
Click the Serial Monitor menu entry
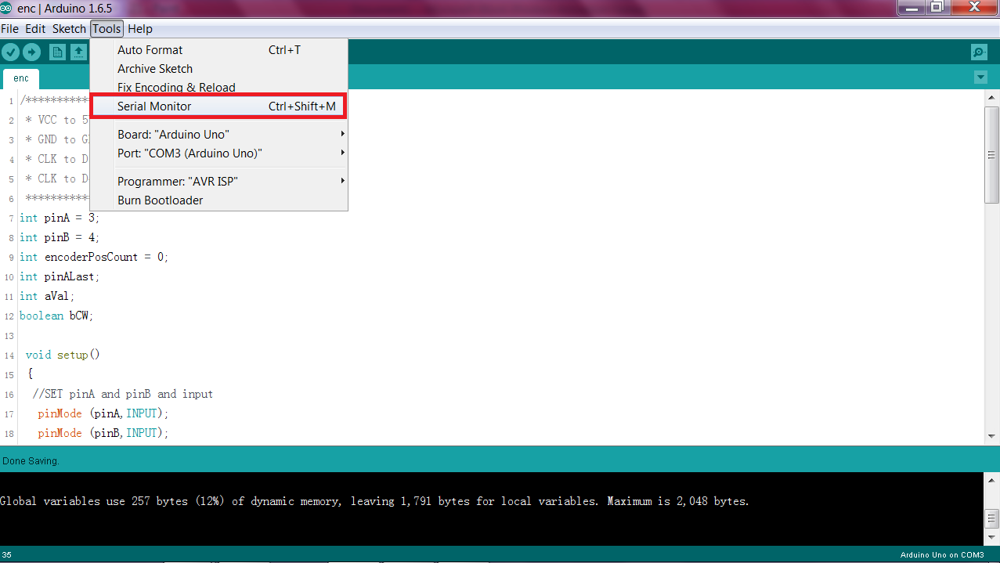[153, 106]
